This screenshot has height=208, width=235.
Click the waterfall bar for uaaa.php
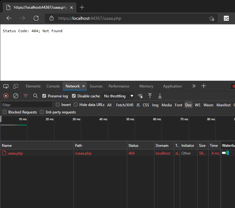tap(225, 153)
